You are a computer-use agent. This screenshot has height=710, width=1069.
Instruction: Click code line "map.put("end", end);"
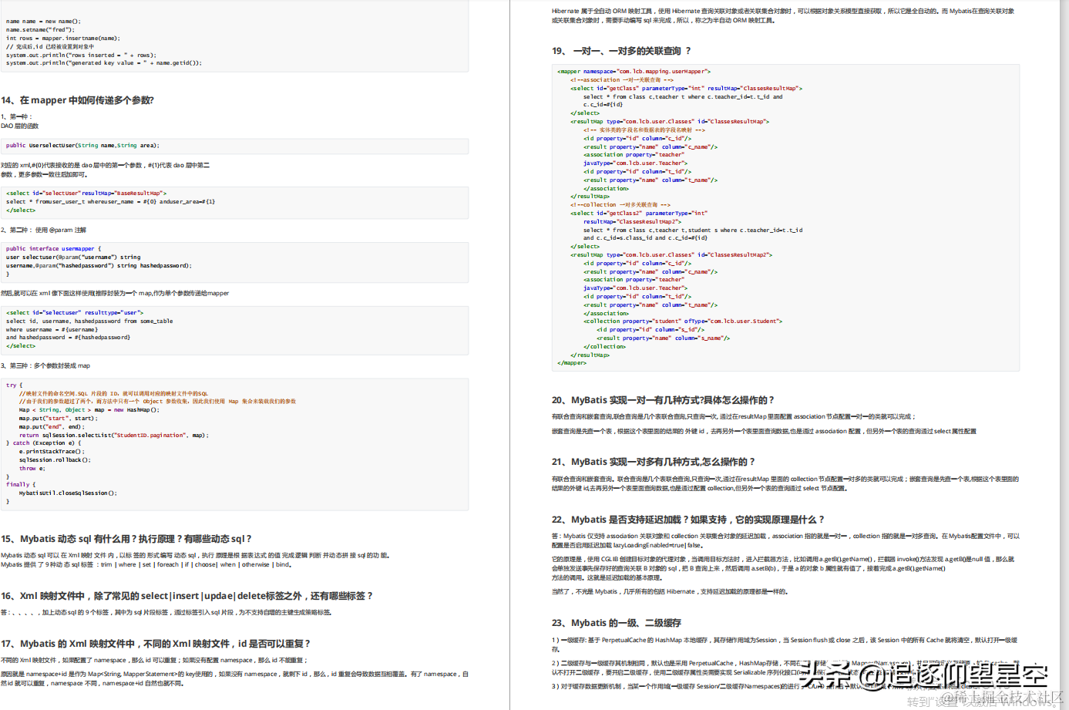click(50, 426)
